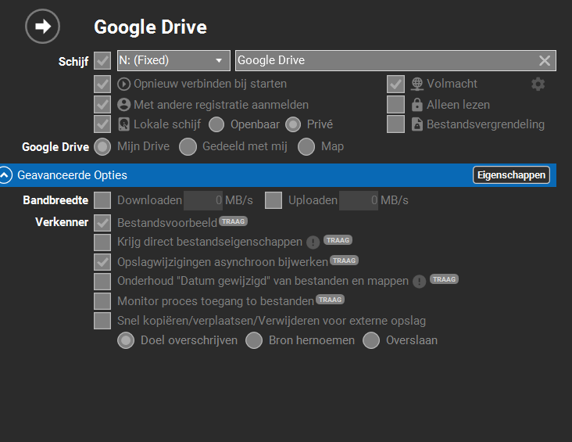Click TRAAG badge beside Bestandsvoorbeeld
The width and height of the screenshot is (572, 442).
click(x=233, y=221)
